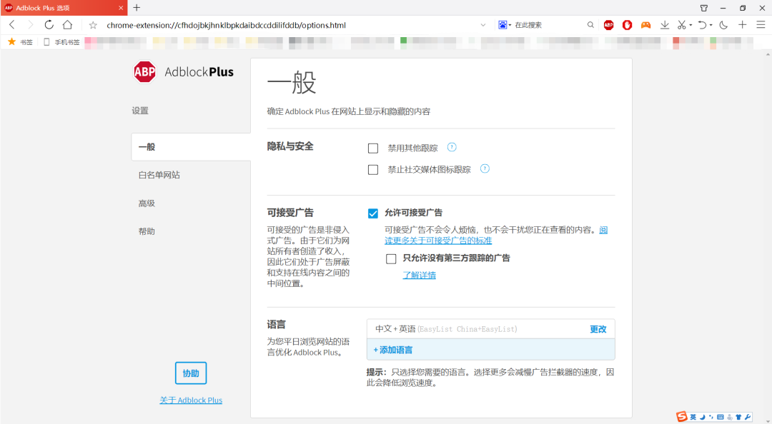Open Sogou wrench settings icon

tap(748, 417)
